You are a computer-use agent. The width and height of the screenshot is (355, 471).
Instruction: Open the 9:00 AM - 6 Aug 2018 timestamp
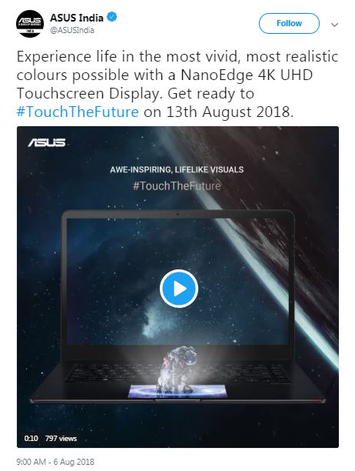click(55, 462)
